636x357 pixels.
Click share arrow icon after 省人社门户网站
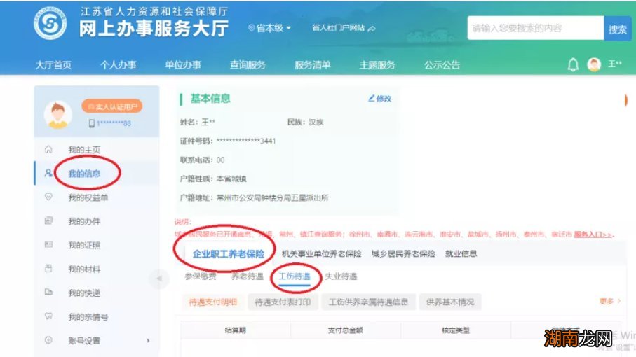coord(371,28)
